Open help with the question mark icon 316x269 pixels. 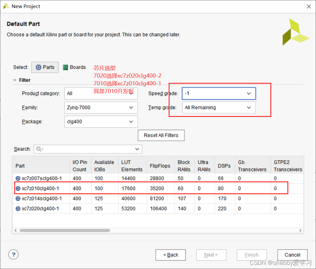click(13, 255)
